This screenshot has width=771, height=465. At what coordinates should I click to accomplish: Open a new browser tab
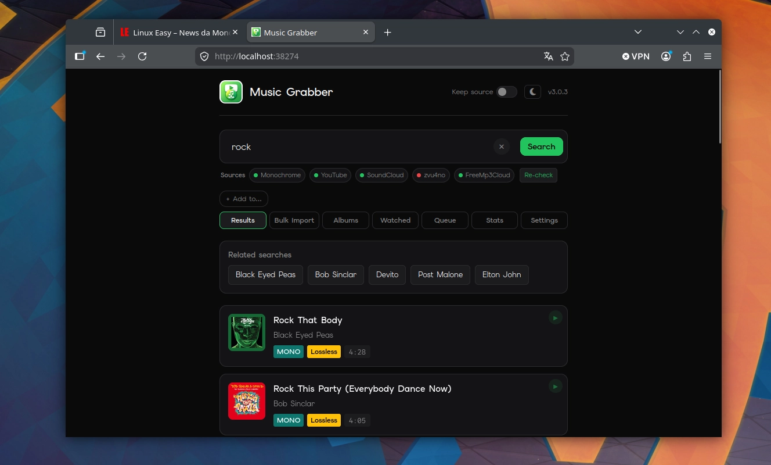pyautogui.click(x=388, y=33)
